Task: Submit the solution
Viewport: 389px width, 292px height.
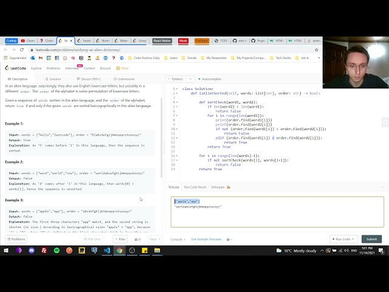Action: coord(371,239)
